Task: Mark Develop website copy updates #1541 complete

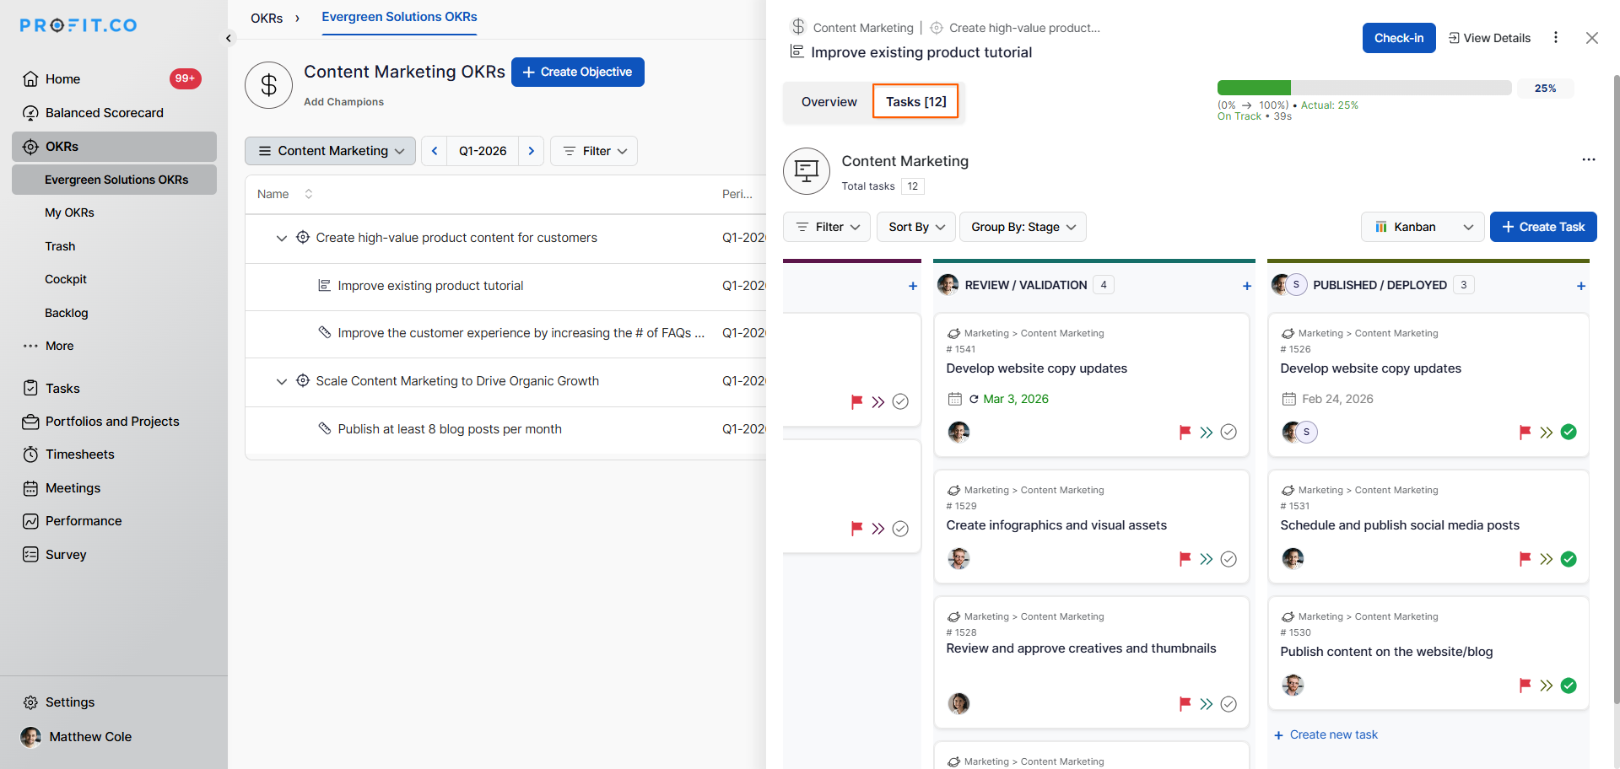Action: point(1228,433)
